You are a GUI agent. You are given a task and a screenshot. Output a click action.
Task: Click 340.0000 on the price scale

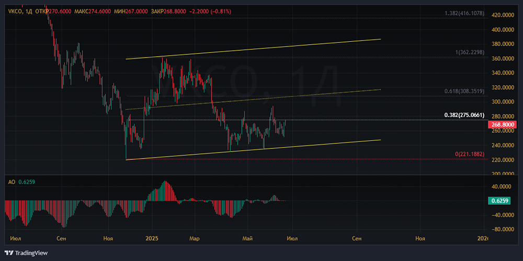coord(502,73)
